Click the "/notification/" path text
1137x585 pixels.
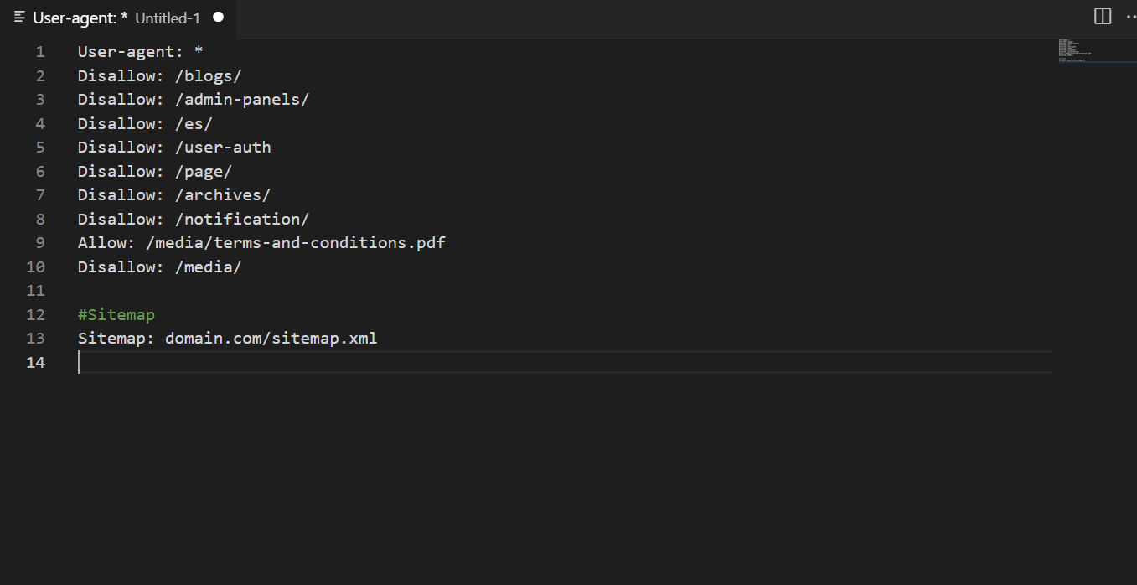click(x=242, y=220)
